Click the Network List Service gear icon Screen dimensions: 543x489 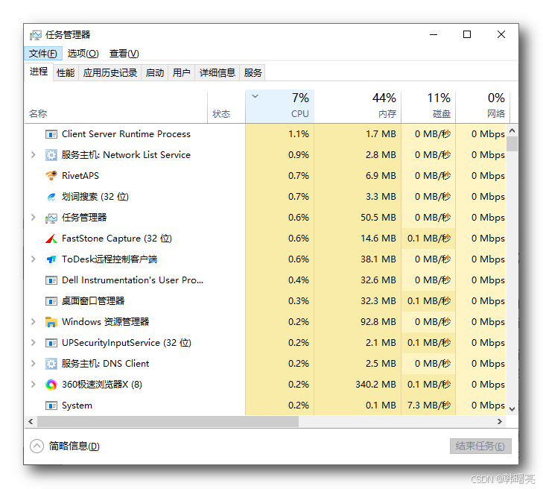(51, 155)
